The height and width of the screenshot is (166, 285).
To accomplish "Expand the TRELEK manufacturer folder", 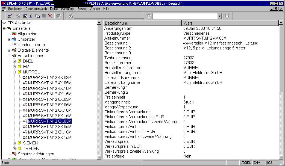I will pyautogui.click(x=14, y=149).
